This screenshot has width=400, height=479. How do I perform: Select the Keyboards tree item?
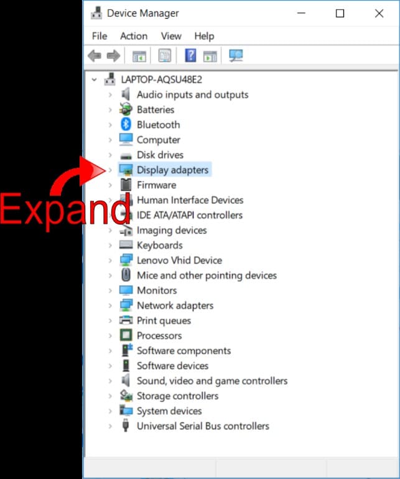159,245
